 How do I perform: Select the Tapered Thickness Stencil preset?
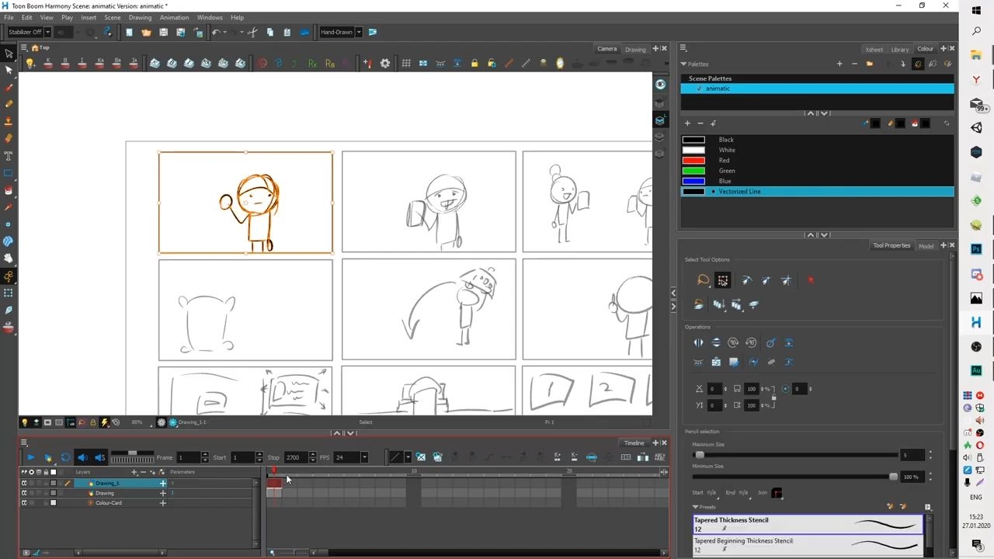click(x=808, y=524)
